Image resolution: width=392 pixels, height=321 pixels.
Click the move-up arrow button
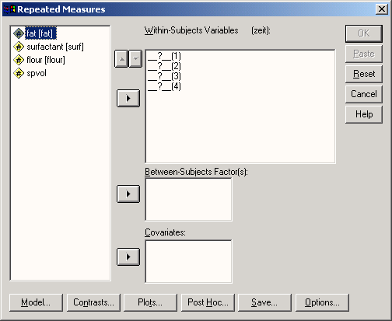pos(121,59)
